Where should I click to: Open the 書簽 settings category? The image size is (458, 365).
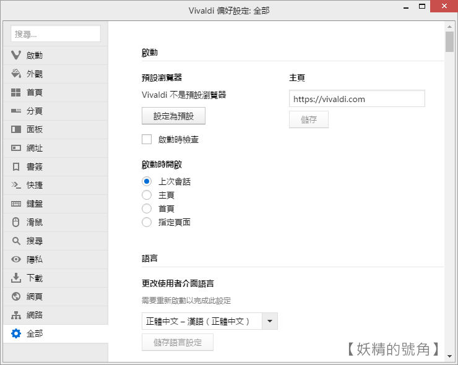[56, 167]
